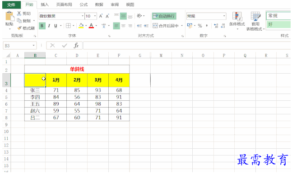Select the Format Painter brush

pos(19,28)
